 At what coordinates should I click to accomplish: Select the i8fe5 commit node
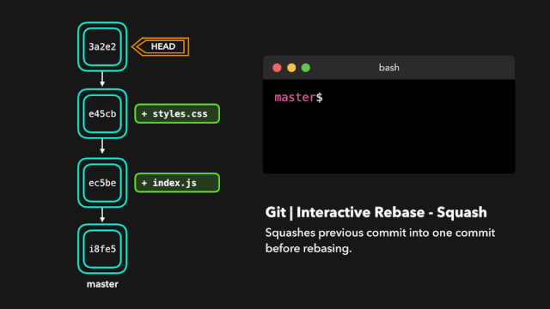[102, 249]
